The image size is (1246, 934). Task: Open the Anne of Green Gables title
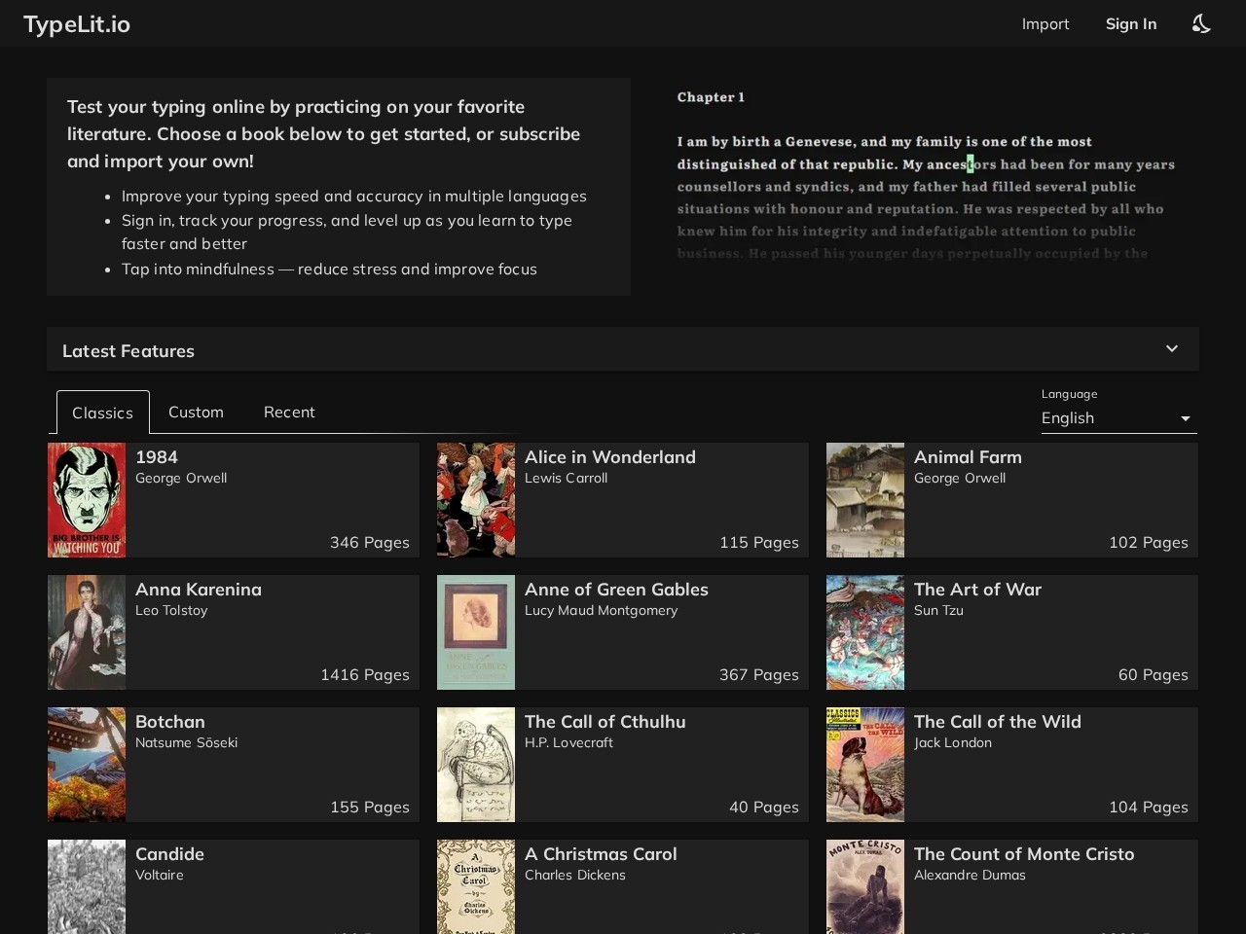(x=616, y=590)
